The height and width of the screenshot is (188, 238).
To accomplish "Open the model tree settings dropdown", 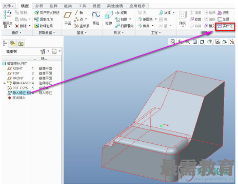I will (45, 51).
